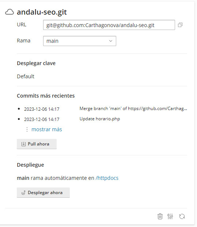Click the Default deploy key text
Screen dimensions: 197x227
point(26,76)
